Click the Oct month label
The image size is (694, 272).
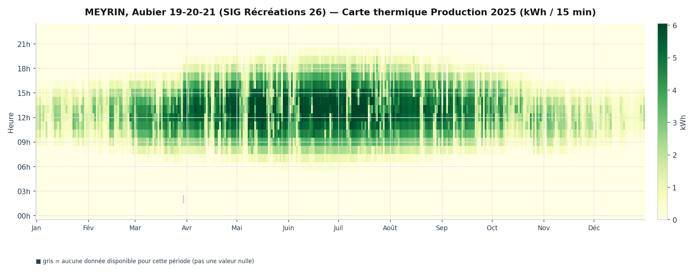pos(492,228)
